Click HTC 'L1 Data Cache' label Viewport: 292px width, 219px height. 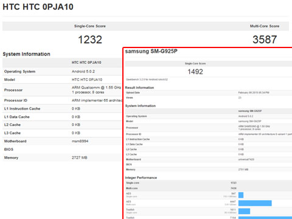[x=17, y=117]
